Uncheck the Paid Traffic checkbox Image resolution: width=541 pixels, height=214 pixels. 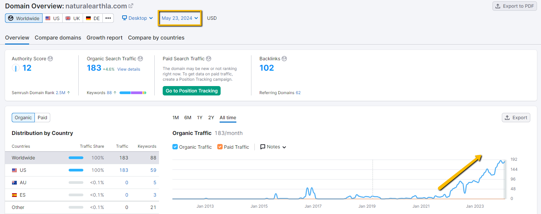pos(220,147)
